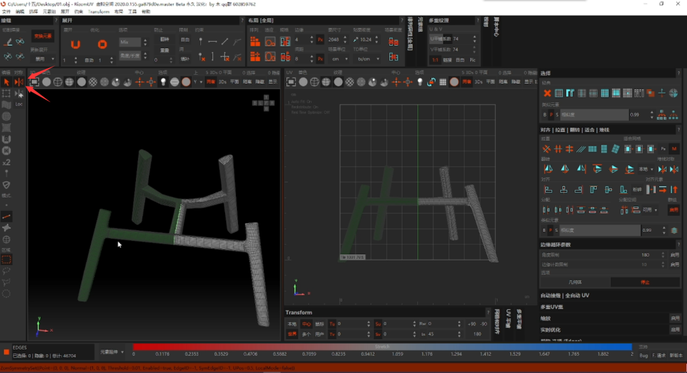Click the orange up-arrow align icon
The width and height of the screenshot is (687, 373).
674,189
